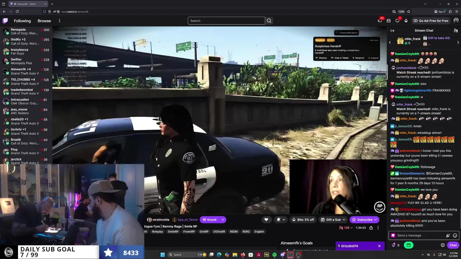461x259 pixels.
Task: Show next gift leaderboard item arrow
Action: click(458, 42)
